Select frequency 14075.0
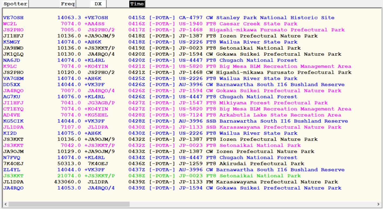 click(69, 133)
